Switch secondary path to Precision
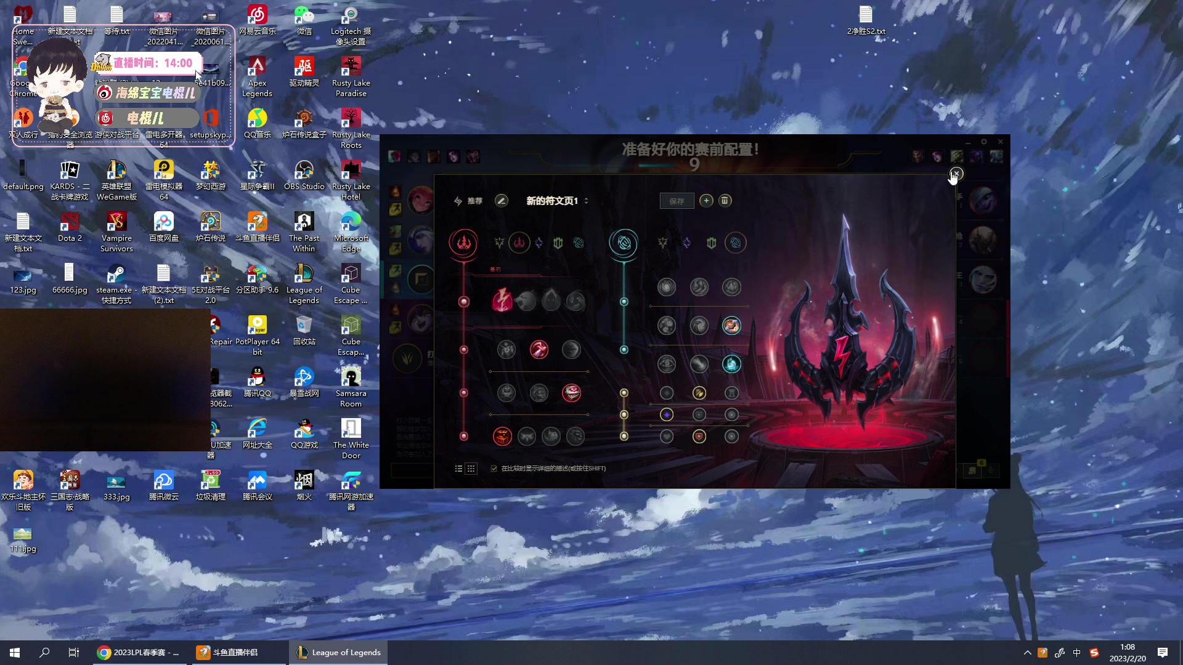 click(663, 243)
